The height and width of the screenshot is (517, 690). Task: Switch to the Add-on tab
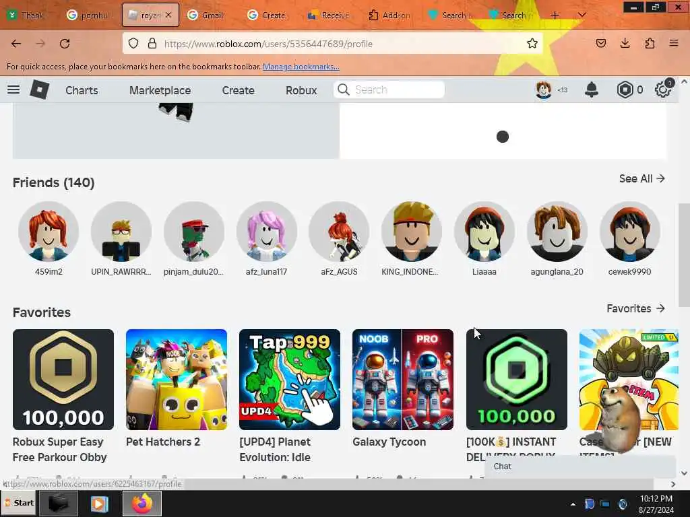pyautogui.click(x=390, y=15)
